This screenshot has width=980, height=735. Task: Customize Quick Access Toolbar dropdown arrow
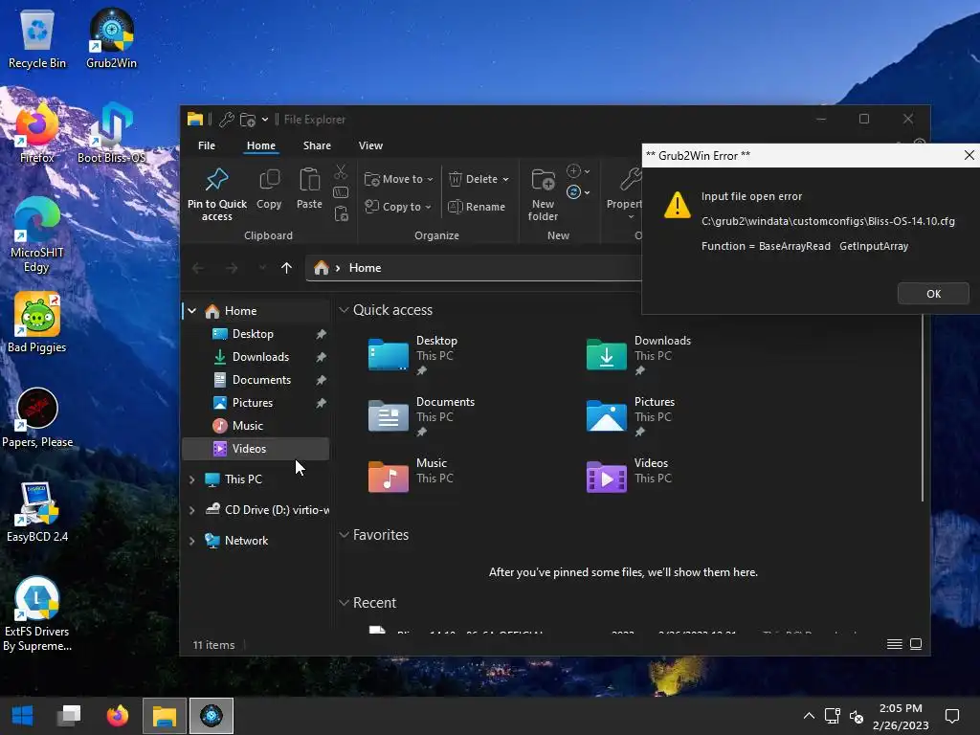[x=265, y=120]
